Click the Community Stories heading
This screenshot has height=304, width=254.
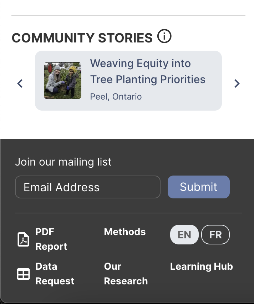pos(82,38)
